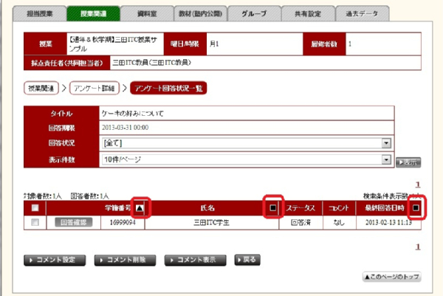Toggle select-all checkbox in table header
443x296 pixels.
pos(35,210)
